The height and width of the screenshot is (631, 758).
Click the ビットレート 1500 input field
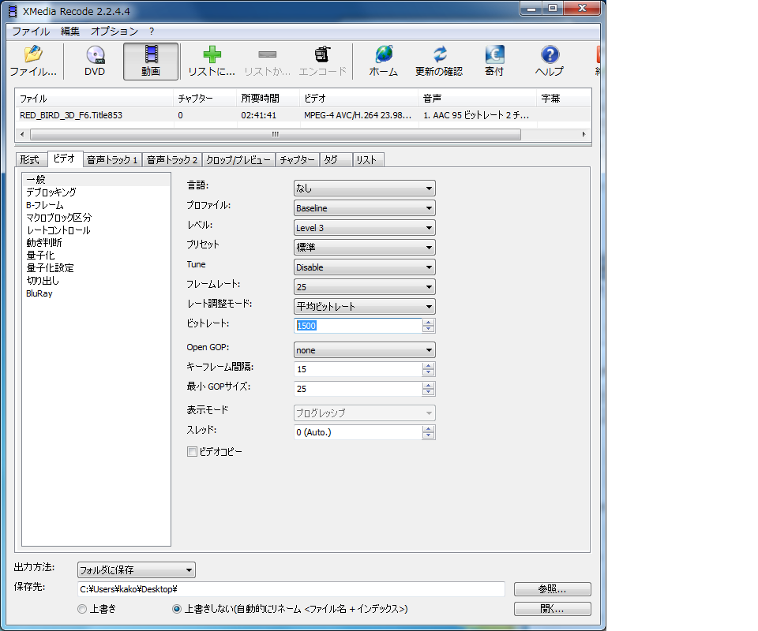(358, 326)
